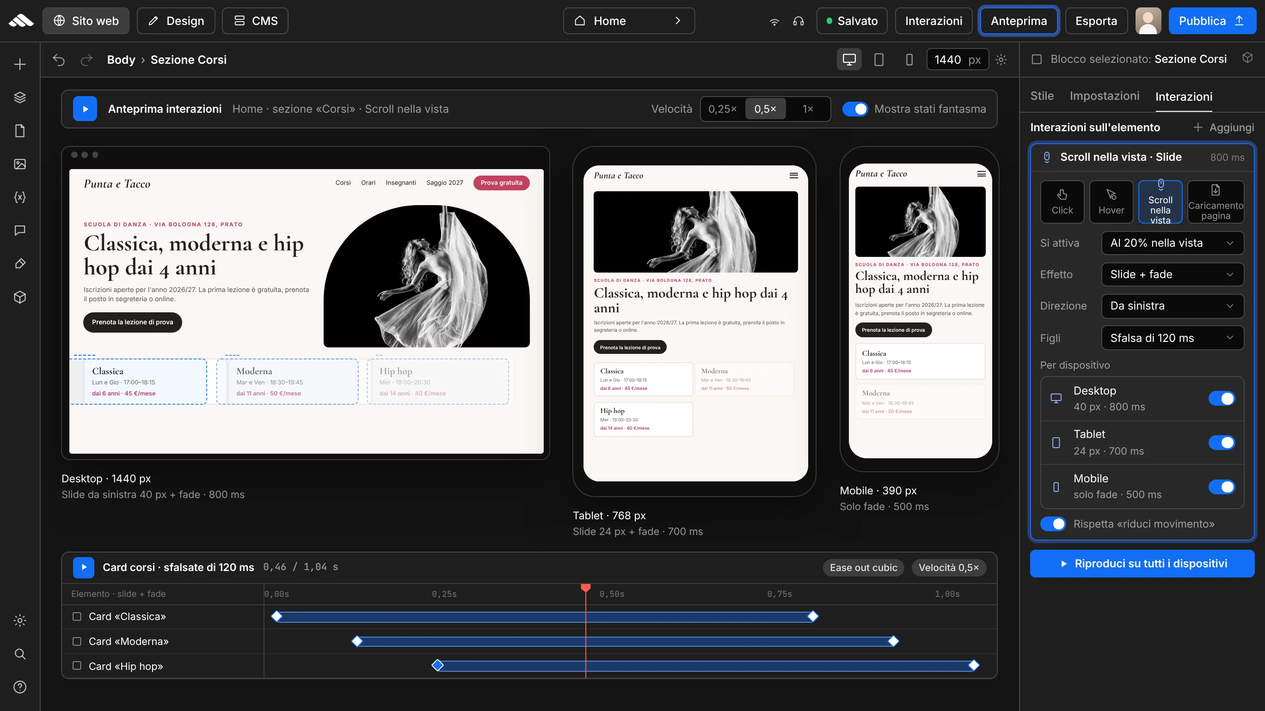Switch to mobile viewport icon

(x=909, y=60)
